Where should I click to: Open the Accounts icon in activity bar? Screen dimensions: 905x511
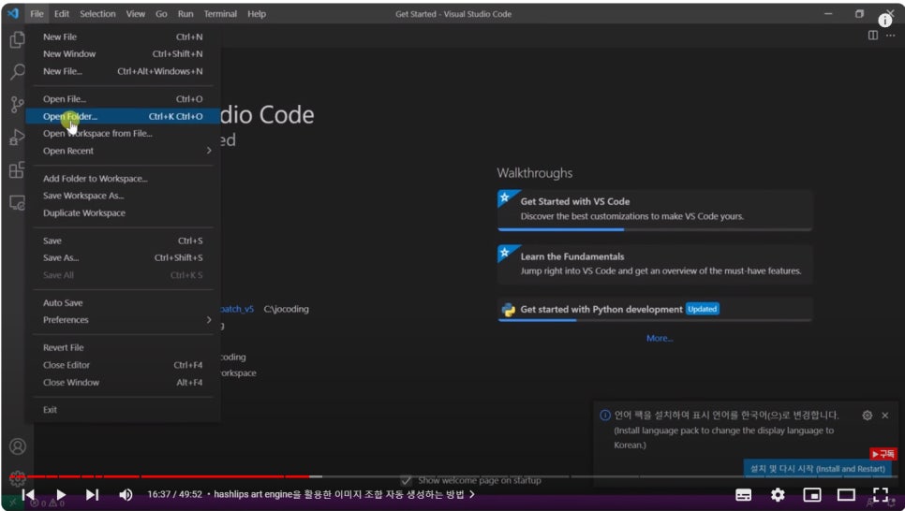[x=17, y=446]
